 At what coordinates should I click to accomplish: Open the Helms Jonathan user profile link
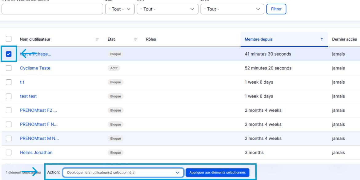coord(36,152)
